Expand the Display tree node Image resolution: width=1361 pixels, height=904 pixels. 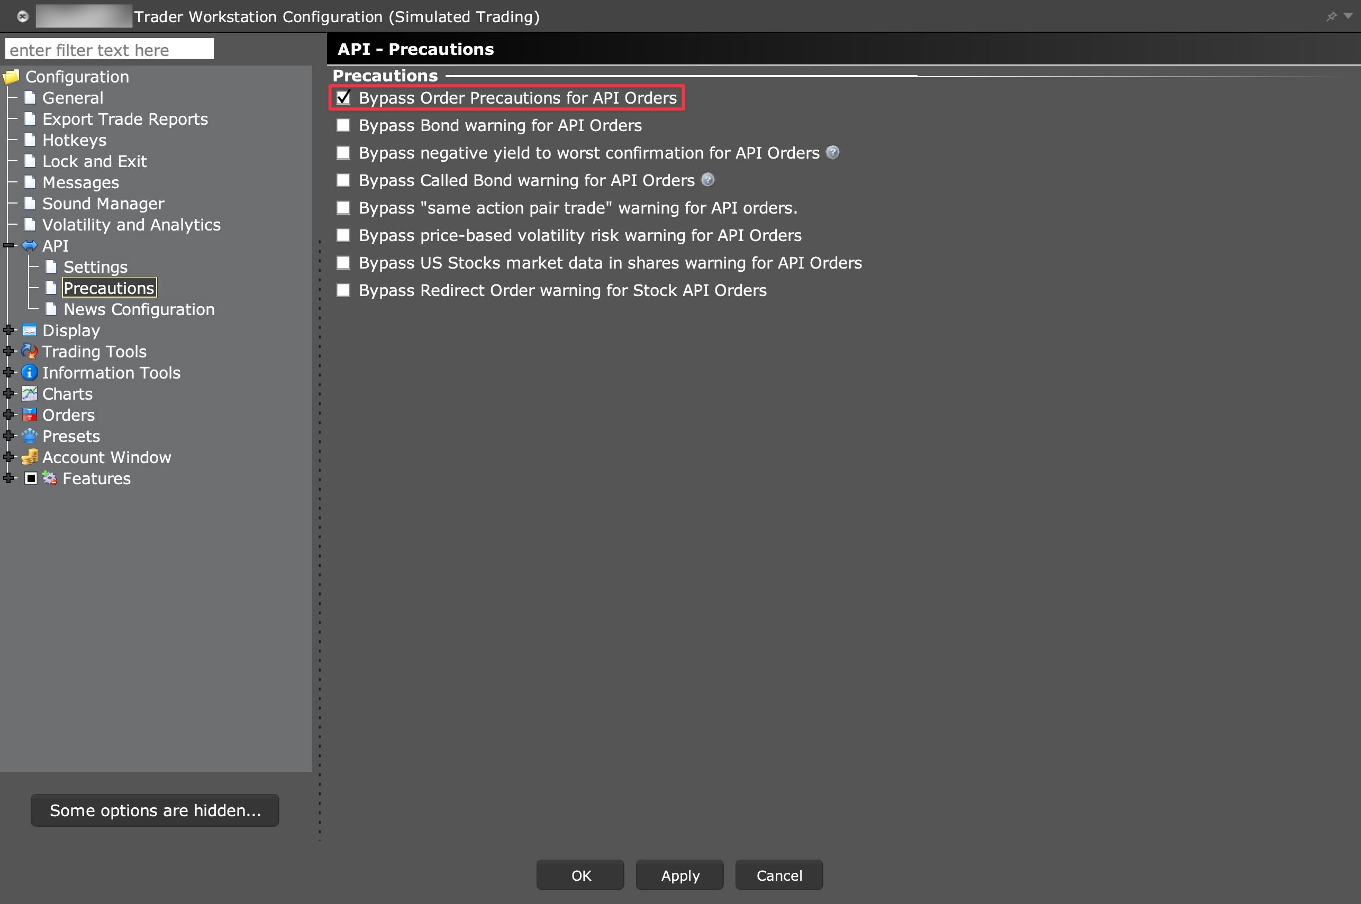coord(8,330)
